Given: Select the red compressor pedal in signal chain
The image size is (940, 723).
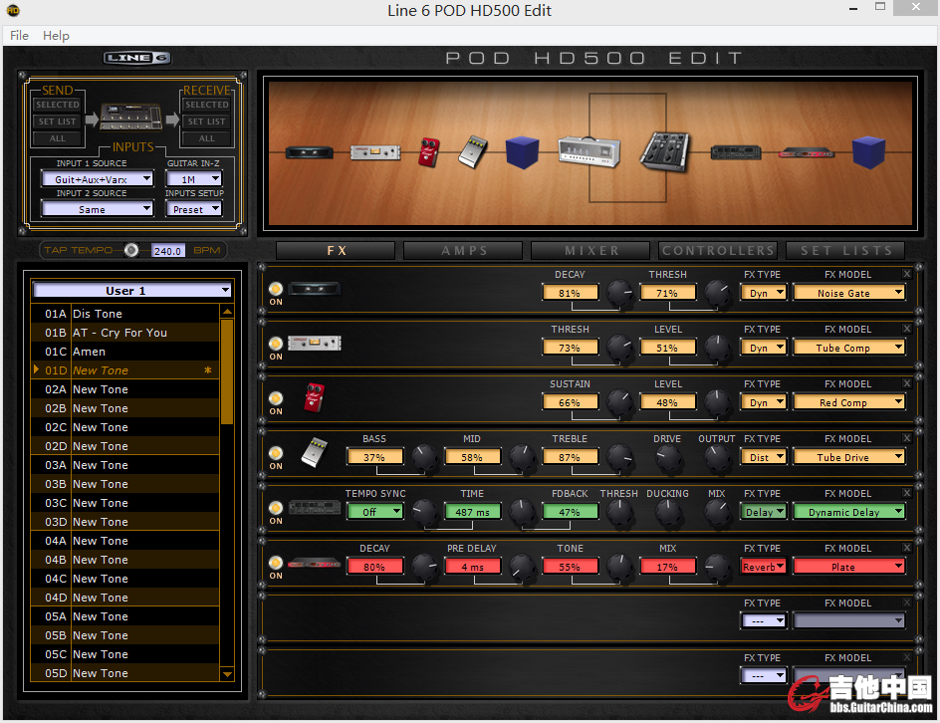Looking at the screenshot, I should 429,152.
